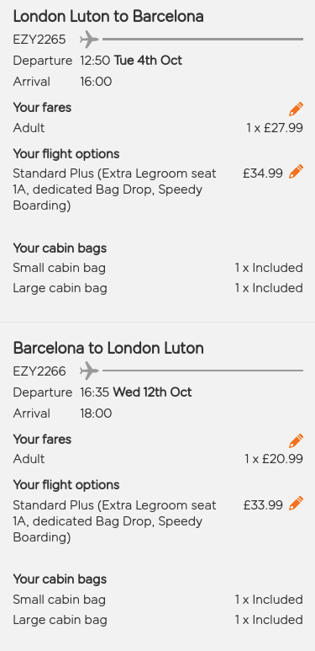Click outbound Standard Plus description text
This screenshot has width=315, height=651.
(114, 189)
